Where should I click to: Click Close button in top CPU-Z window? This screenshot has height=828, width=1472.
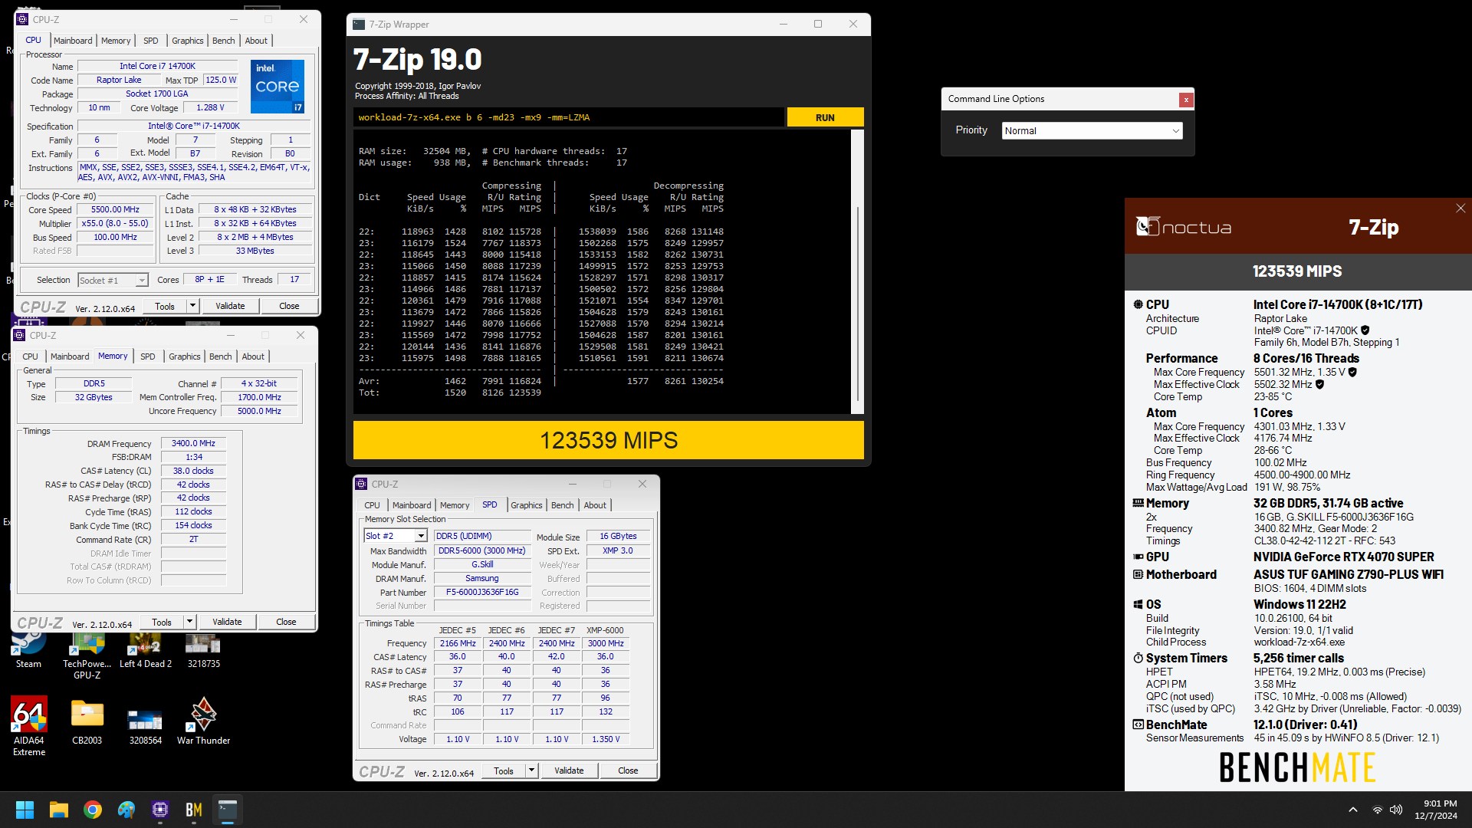tap(289, 306)
